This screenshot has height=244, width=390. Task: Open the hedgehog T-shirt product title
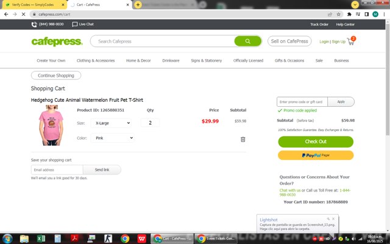(87, 100)
